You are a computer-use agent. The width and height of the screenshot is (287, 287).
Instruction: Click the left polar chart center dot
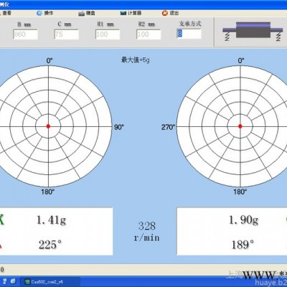[x=48, y=126]
